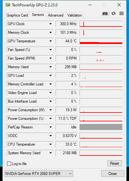The width and height of the screenshot is (129, 181).
Task: Click the camera screenshot icon
Action: pos(105,13)
